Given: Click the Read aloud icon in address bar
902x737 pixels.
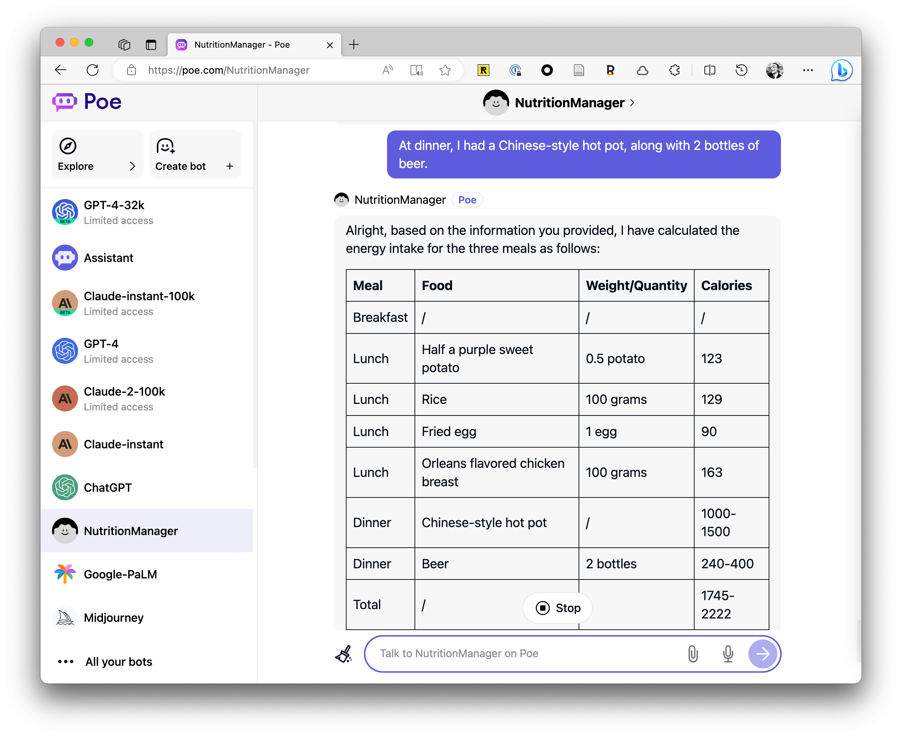Looking at the screenshot, I should pyautogui.click(x=387, y=70).
